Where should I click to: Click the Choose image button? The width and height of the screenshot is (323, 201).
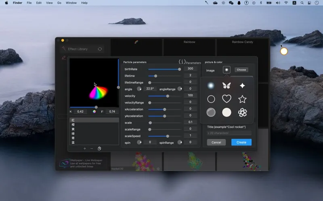241,70
